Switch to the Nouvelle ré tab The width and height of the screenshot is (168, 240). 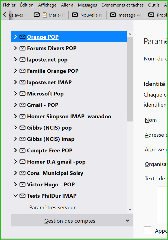click(x=87, y=15)
